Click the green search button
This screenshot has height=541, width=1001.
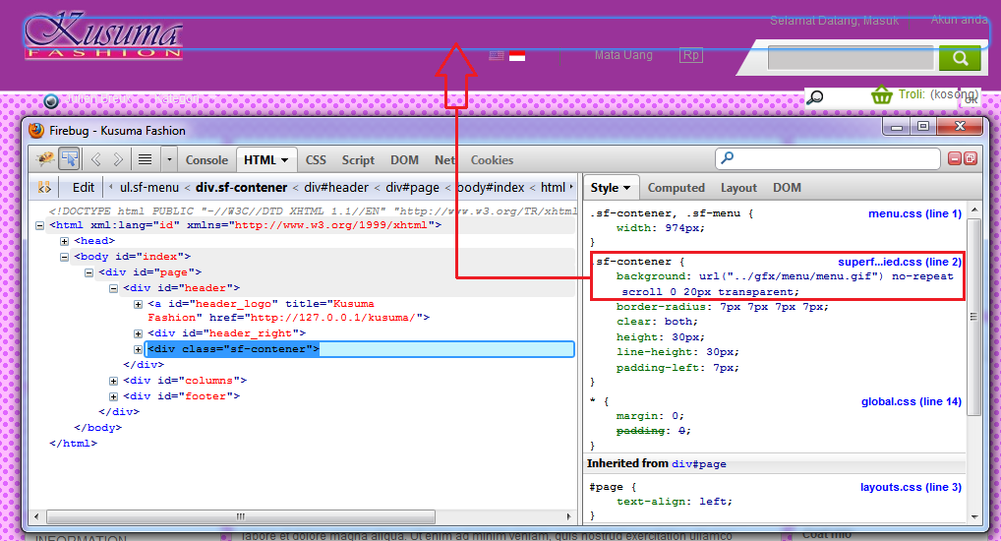960,57
